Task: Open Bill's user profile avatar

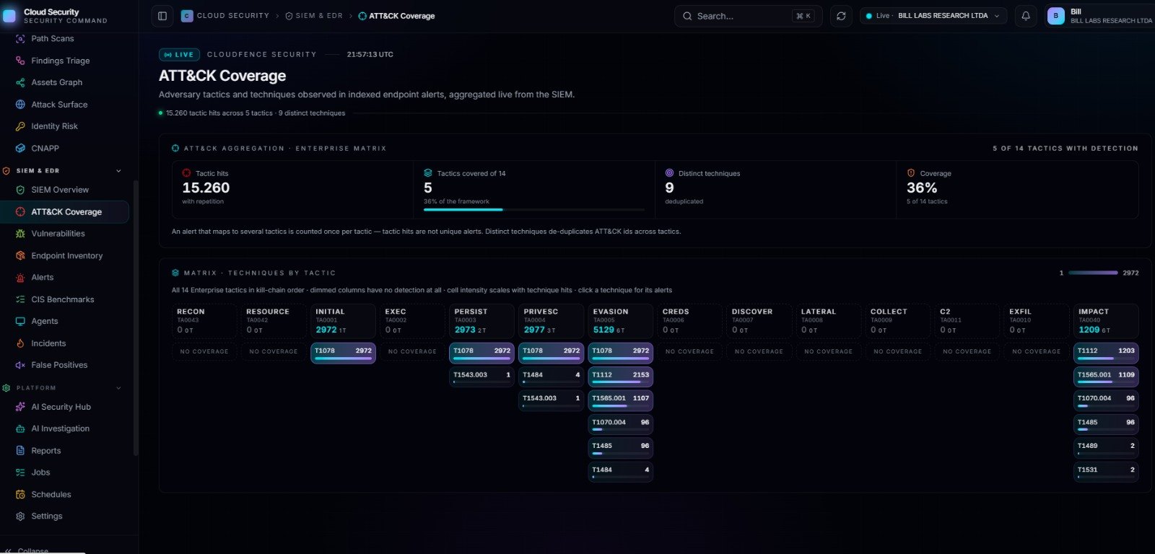Action: [1056, 16]
